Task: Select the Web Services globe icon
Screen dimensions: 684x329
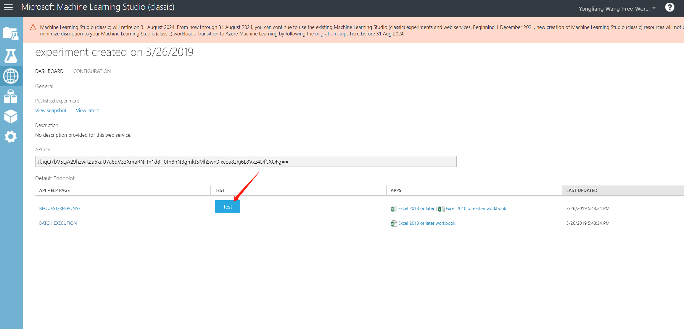Action: [11, 76]
